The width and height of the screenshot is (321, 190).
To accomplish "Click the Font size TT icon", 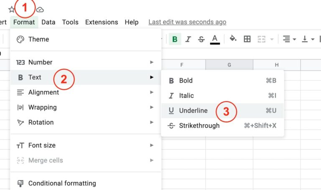I will (20, 146).
